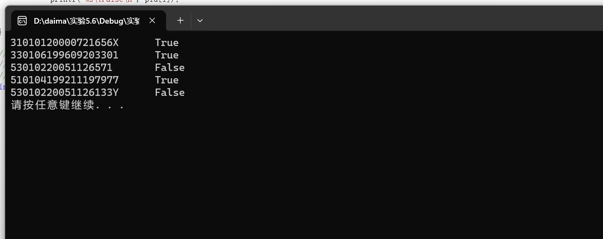The width and height of the screenshot is (603, 239).
Task: Select the D:\daima\实验5.6\Debug tab title
Action: click(x=86, y=21)
